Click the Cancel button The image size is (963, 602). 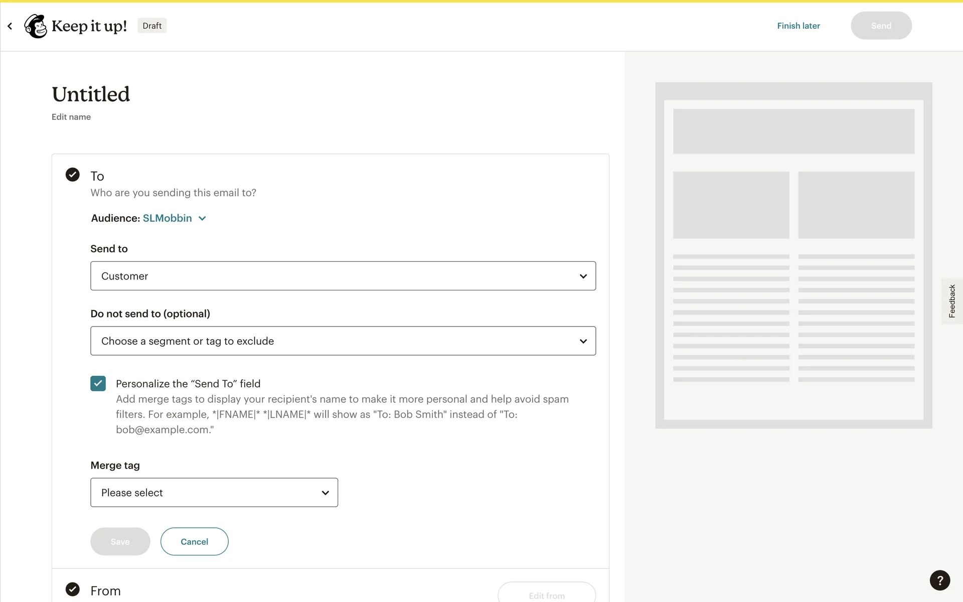194,542
